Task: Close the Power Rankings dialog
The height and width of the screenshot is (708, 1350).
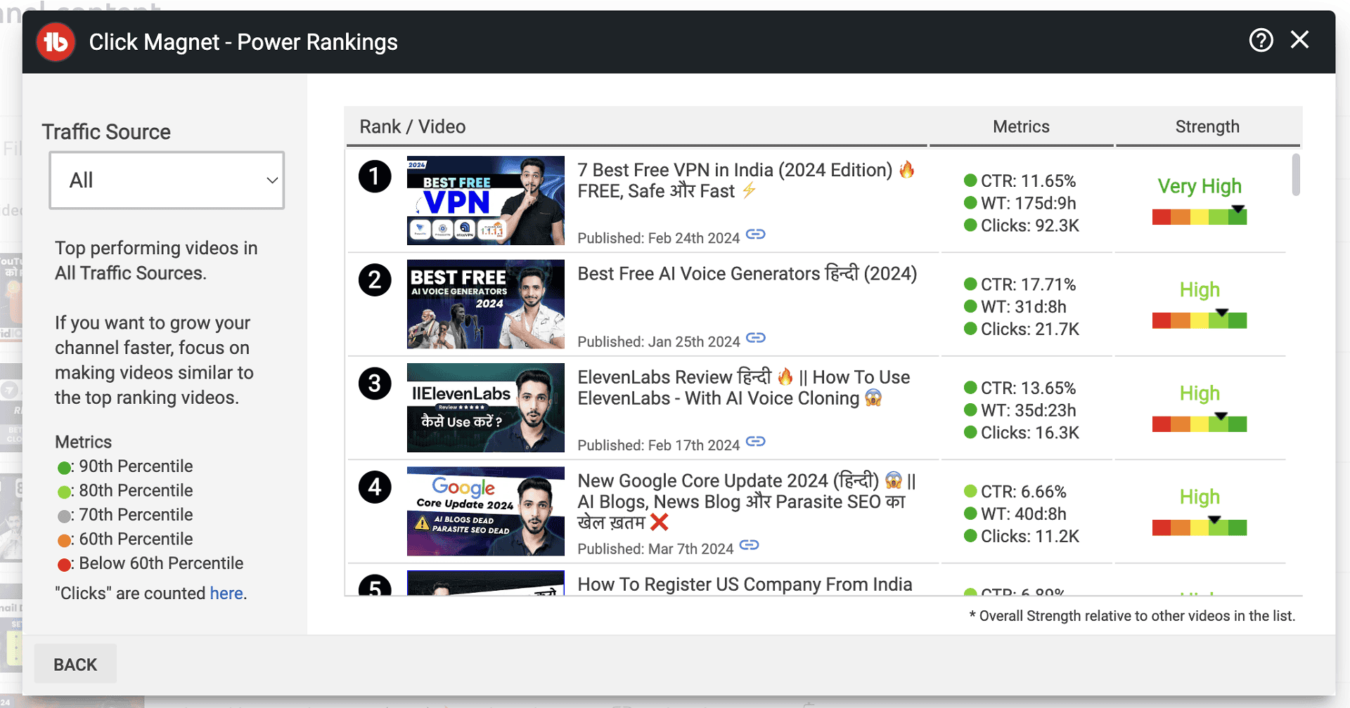Action: [x=1299, y=40]
